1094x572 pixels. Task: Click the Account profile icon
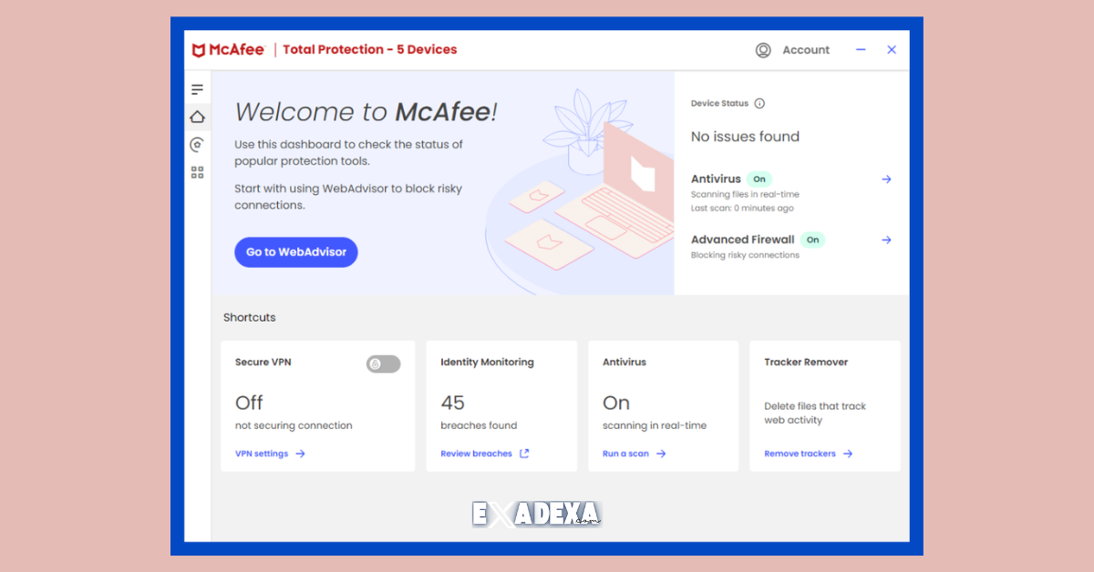(763, 49)
